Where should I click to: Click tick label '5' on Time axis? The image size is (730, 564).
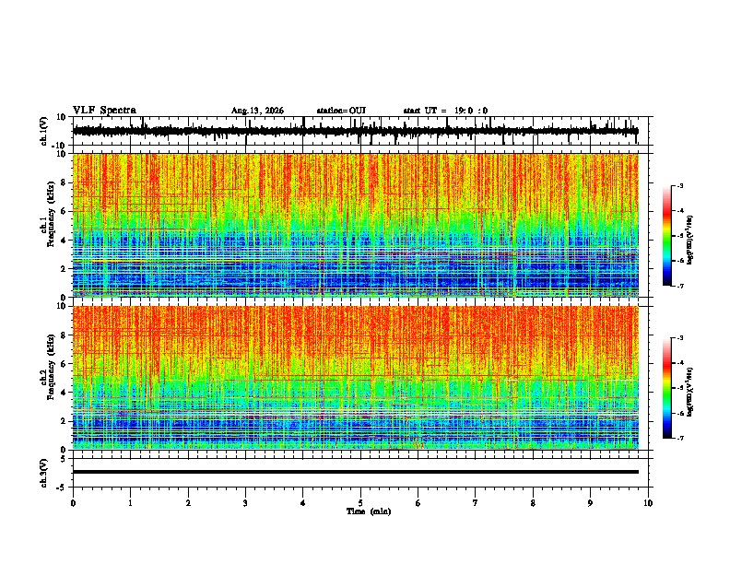click(360, 503)
